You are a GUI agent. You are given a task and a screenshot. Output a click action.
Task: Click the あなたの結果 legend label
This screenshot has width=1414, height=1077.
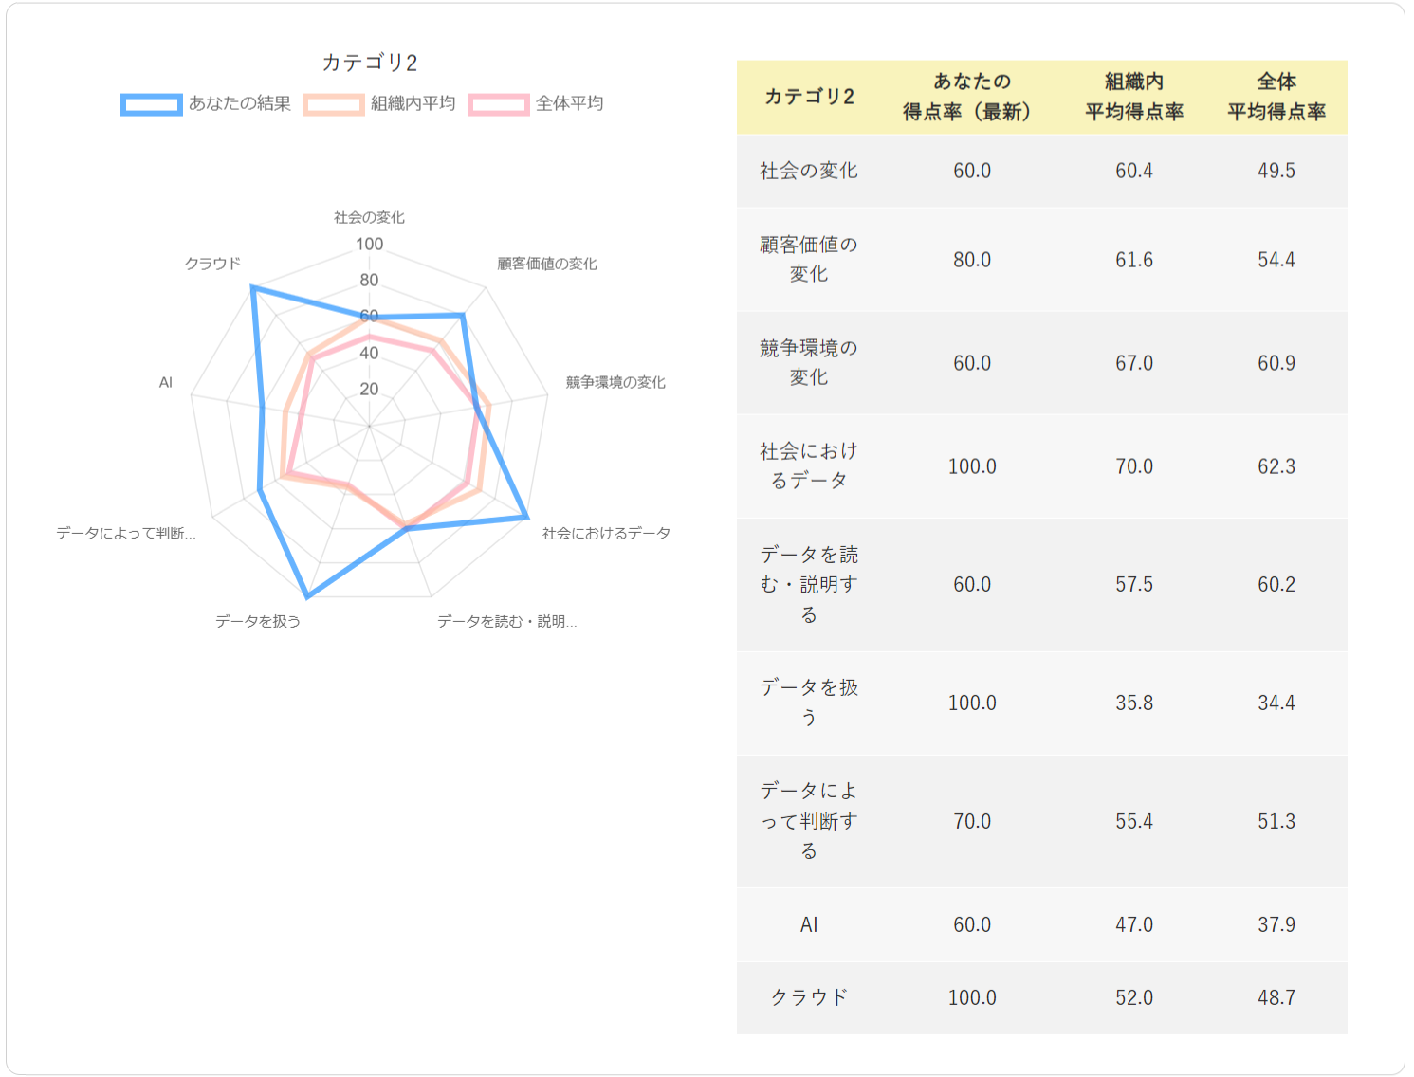(240, 103)
